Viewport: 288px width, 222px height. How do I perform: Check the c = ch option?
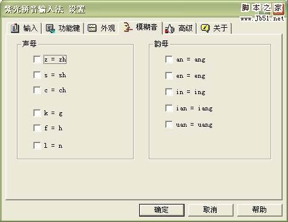pos(37,90)
